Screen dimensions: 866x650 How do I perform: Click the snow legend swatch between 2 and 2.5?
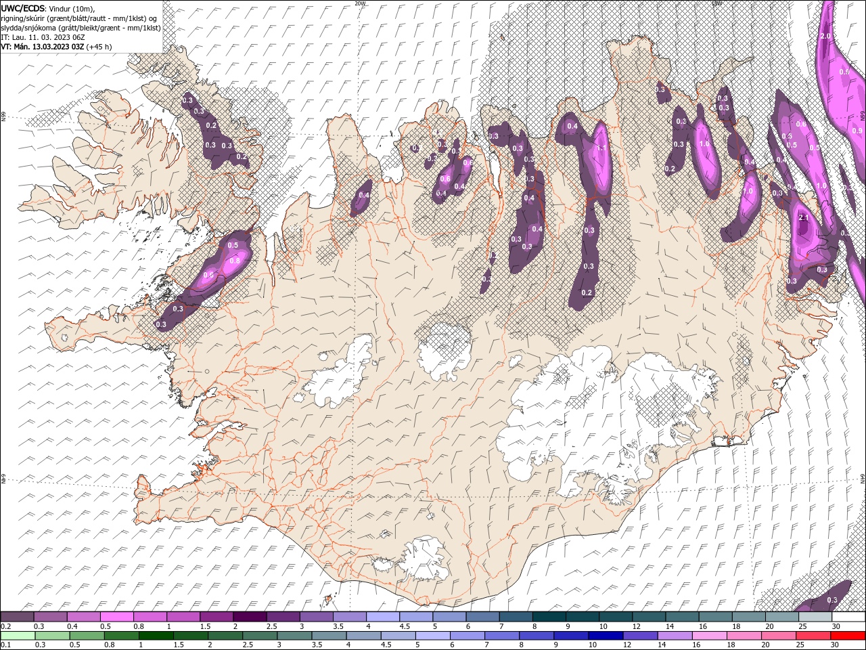point(250,617)
